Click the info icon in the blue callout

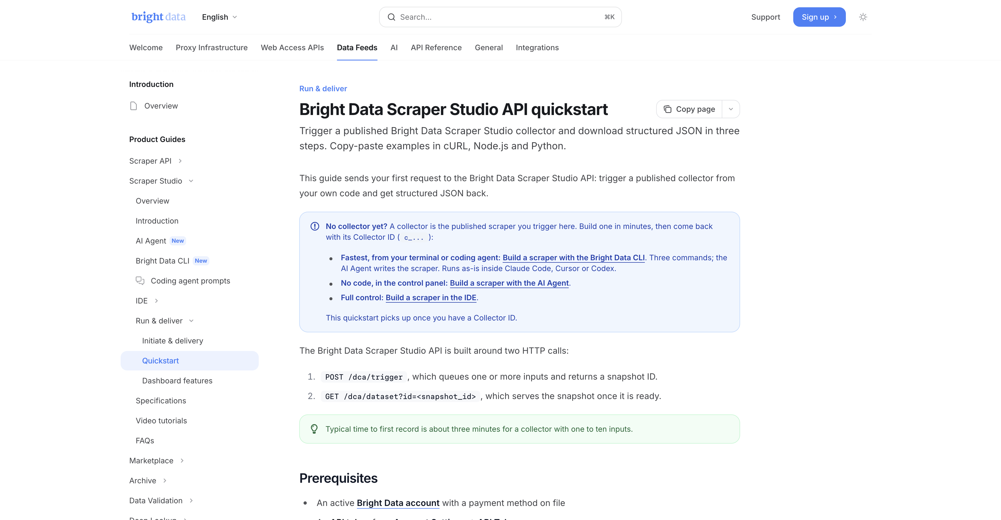click(x=315, y=226)
